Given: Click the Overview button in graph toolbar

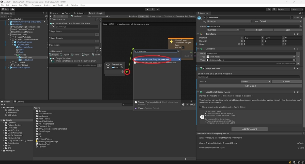Looking at the screenshot, I should point(180,16).
